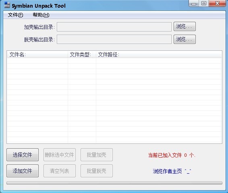Click the progress bar at the bottom
Viewport: 228px width, 193px height.
(114, 183)
